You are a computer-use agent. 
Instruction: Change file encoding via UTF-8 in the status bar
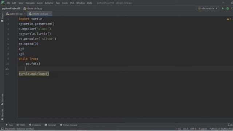click(x=193, y=129)
